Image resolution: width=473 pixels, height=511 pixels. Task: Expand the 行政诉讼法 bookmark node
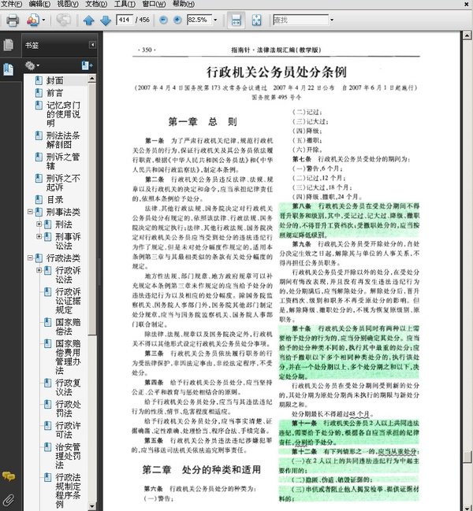click(x=39, y=270)
